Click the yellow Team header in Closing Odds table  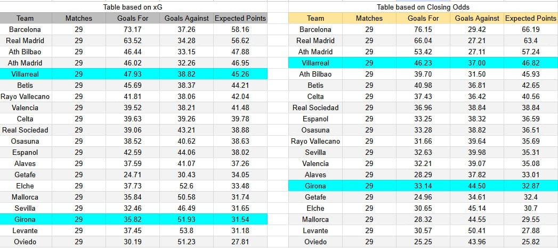[x=316, y=18]
